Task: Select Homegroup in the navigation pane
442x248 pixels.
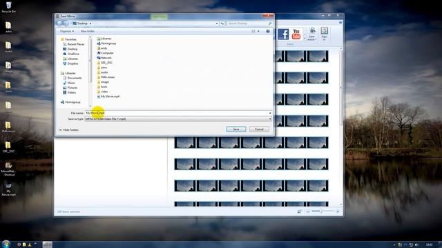Action: (70, 102)
